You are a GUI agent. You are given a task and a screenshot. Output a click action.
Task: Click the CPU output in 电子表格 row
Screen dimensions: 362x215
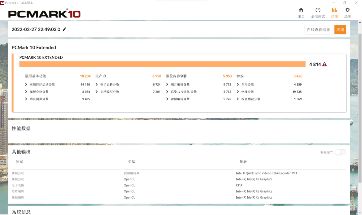tap(239, 185)
